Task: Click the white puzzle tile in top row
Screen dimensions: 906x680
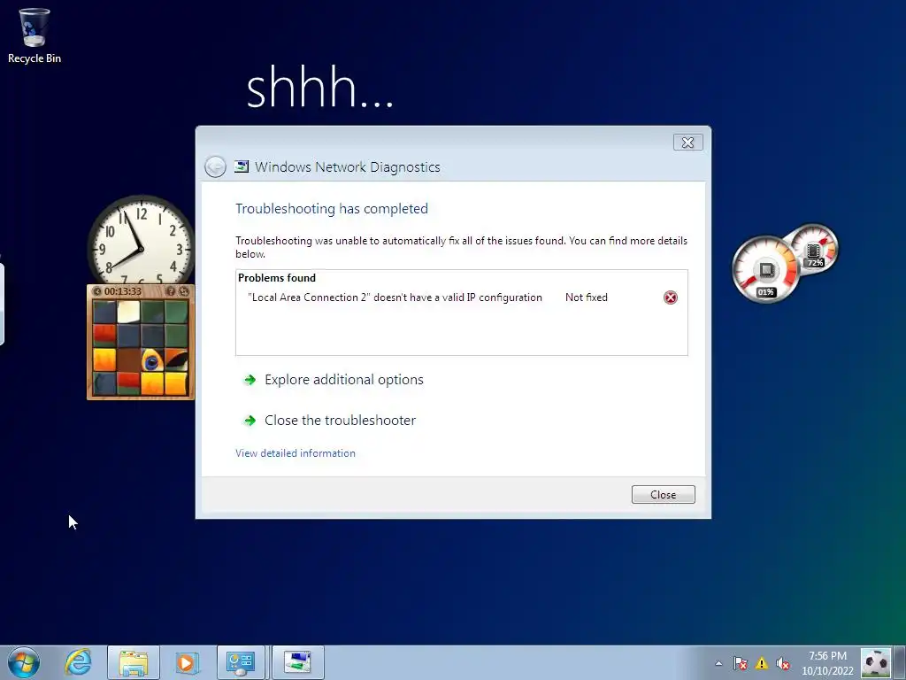Action: click(x=128, y=312)
